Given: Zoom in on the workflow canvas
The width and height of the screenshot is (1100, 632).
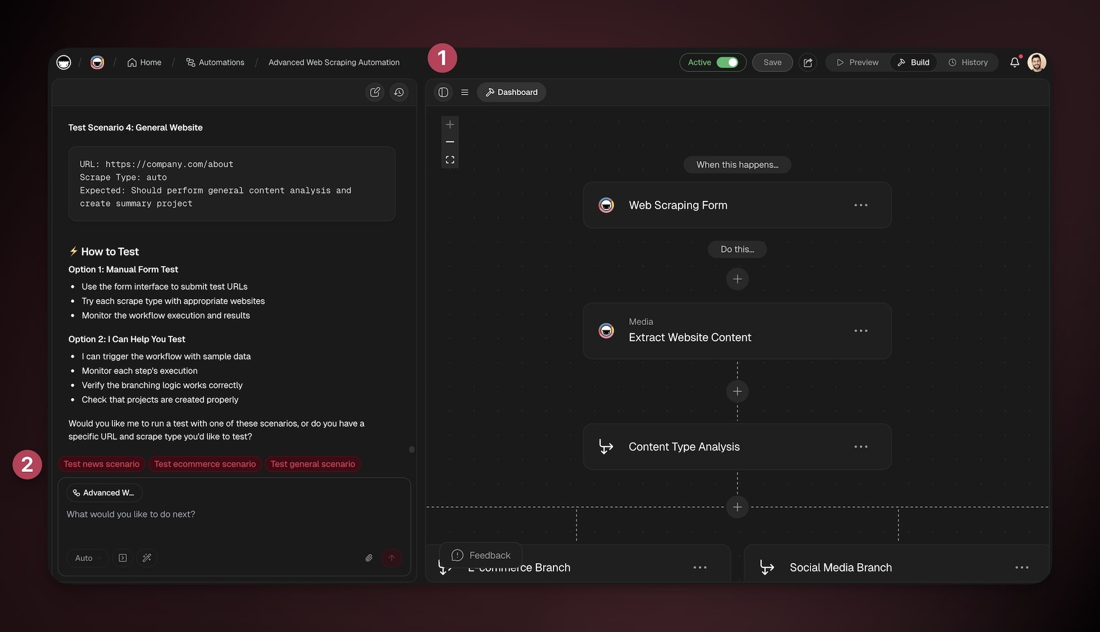Looking at the screenshot, I should [x=450, y=125].
